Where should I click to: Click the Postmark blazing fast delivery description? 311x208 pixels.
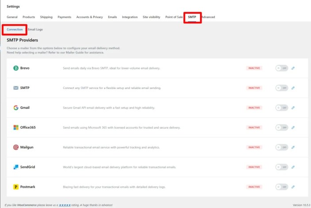[114, 187]
